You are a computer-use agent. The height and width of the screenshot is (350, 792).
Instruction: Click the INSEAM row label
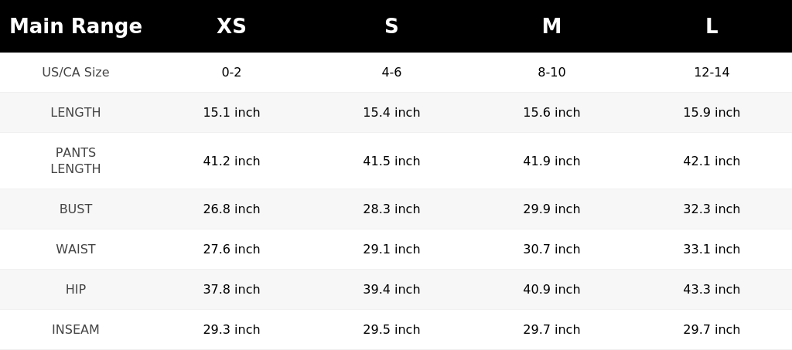(x=76, y=329)
